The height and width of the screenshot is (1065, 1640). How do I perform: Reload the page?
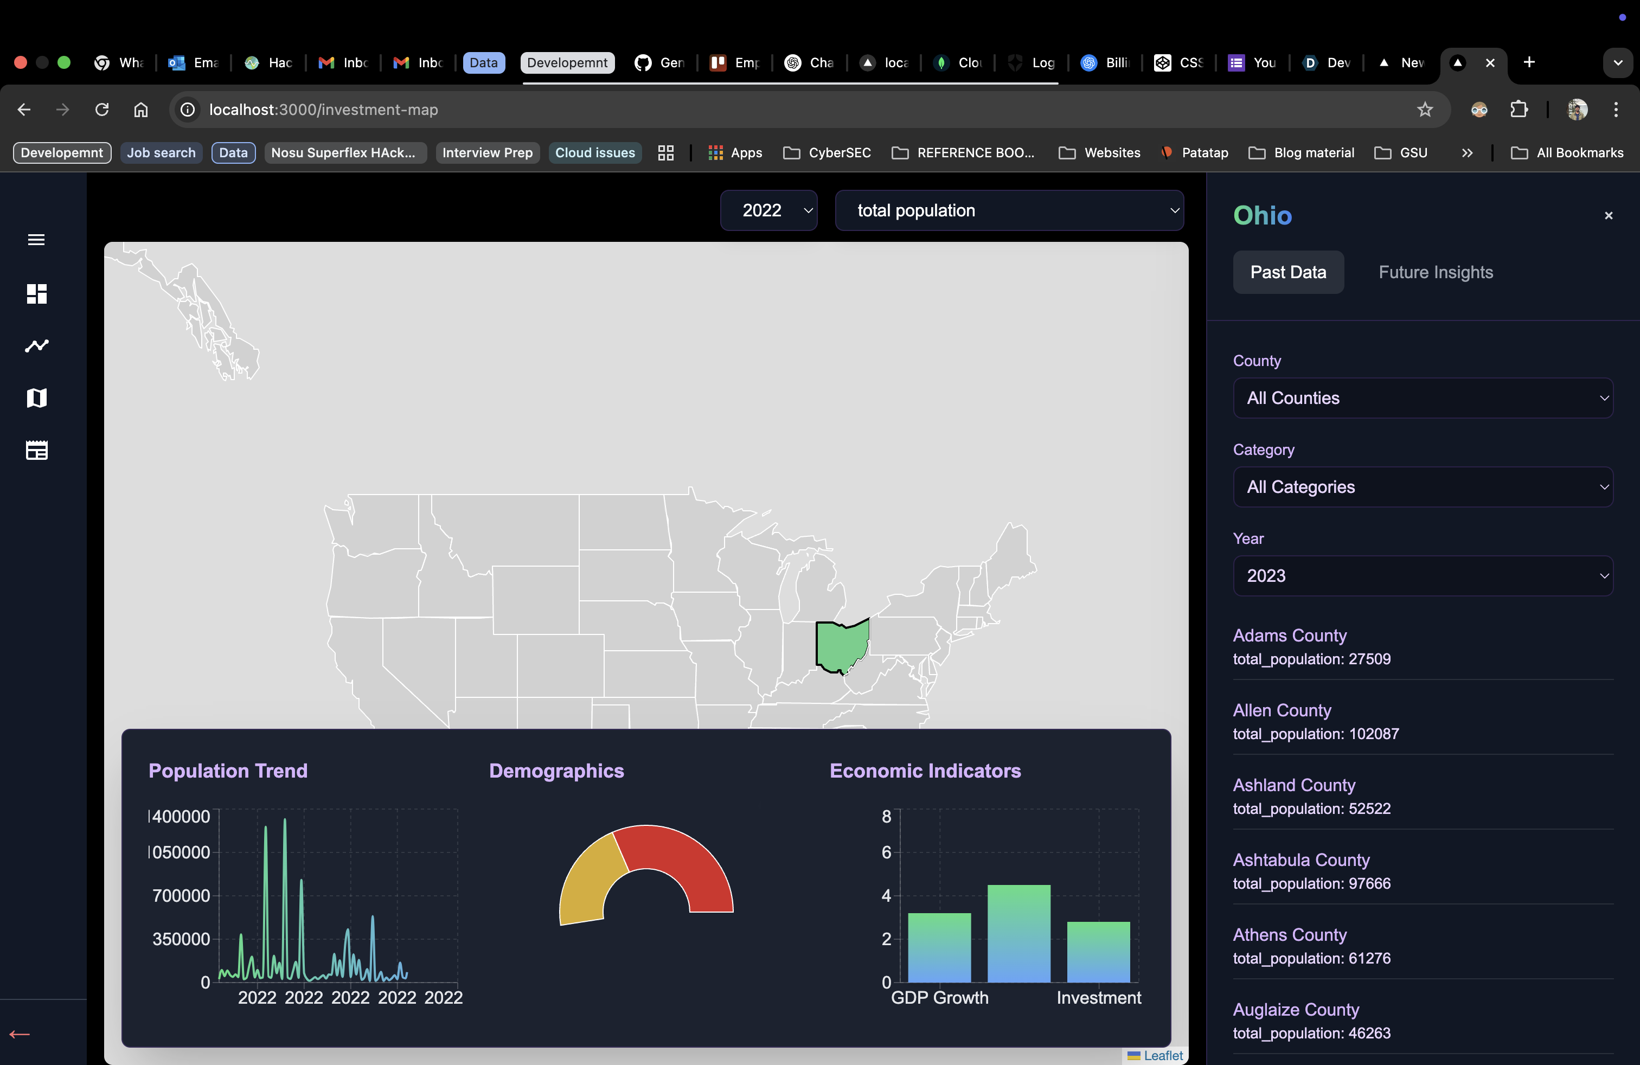[102, 110]
